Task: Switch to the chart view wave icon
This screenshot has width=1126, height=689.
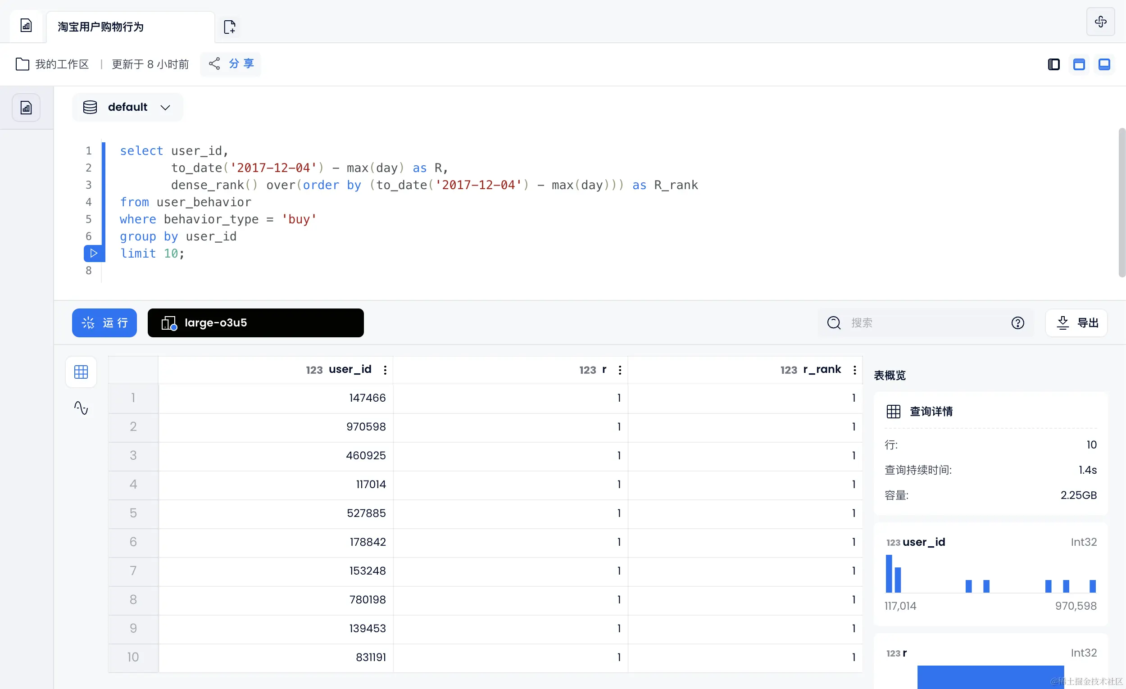Action: click(81, 408)
